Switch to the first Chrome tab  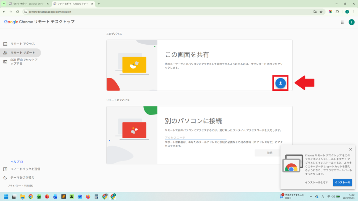coord(28,4)
